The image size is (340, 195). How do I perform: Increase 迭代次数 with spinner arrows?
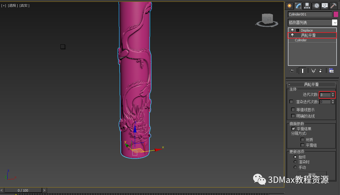[x=333, y=94]
